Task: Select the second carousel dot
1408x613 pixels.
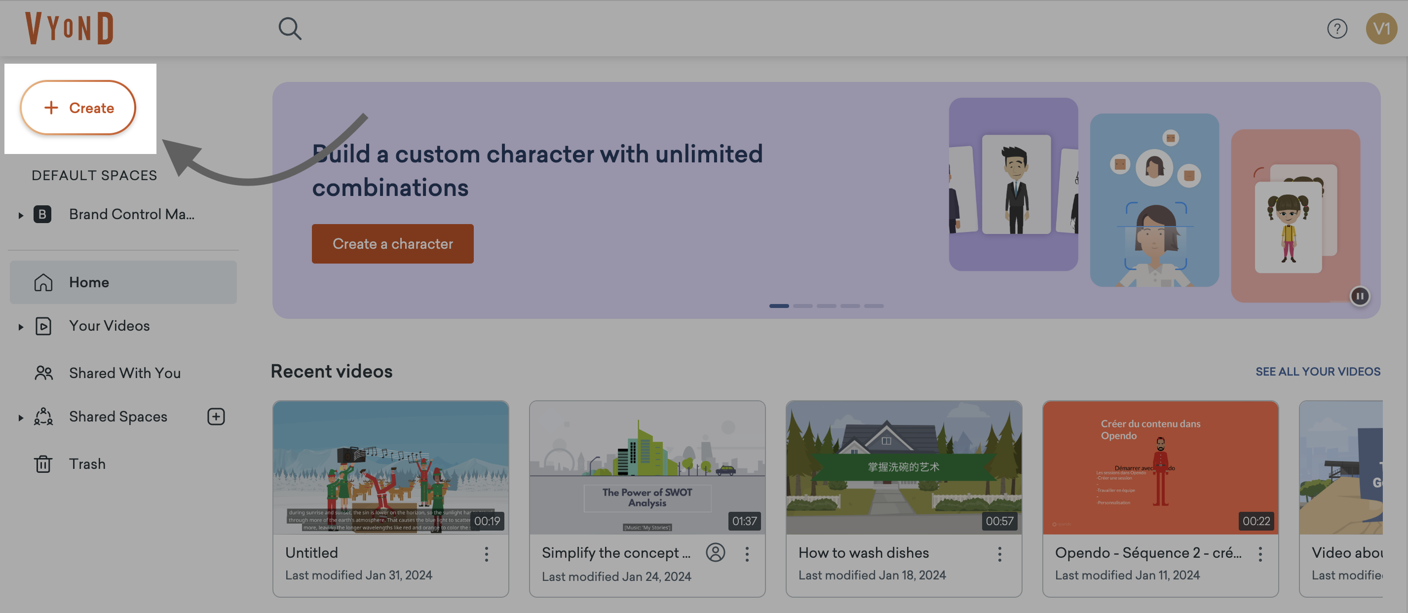Action: pyautogui.click(x=803, y=306)
